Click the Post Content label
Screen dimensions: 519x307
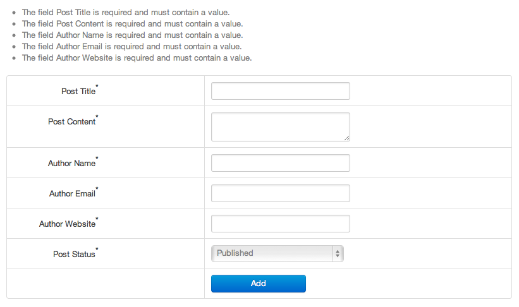coord(72,122)
